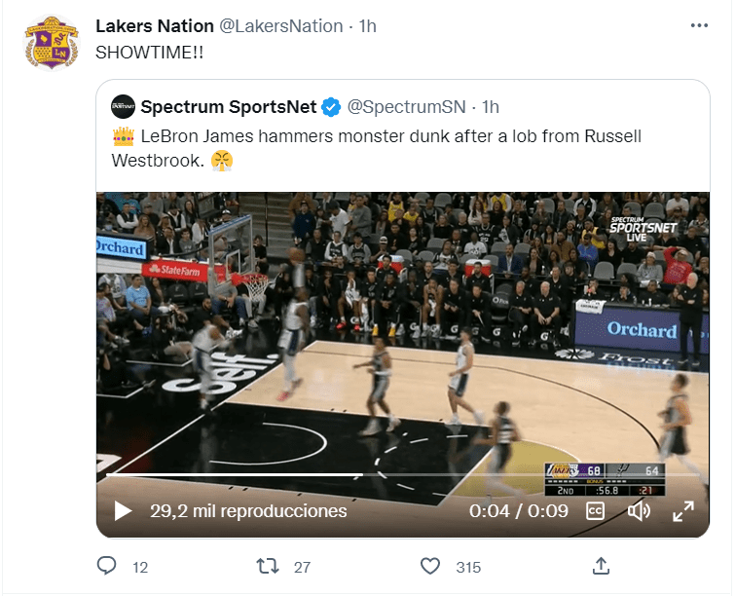Like the tweet with heart icon

(430, 566)
